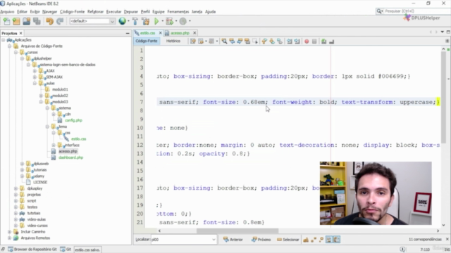Click Find Next Occurrence editor icon
451x253 pixels.
[240, 41]
